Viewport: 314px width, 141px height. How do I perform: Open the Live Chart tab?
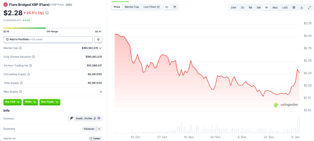pos(151,7)
